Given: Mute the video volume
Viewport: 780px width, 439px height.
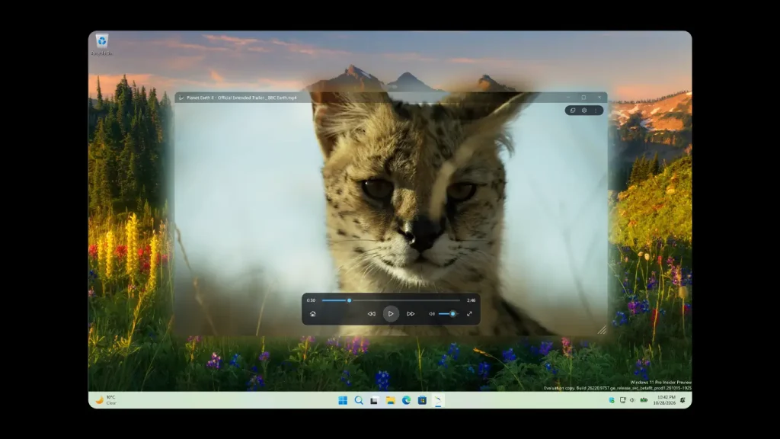Looking at the screenshot, I should tap(432, 314).
